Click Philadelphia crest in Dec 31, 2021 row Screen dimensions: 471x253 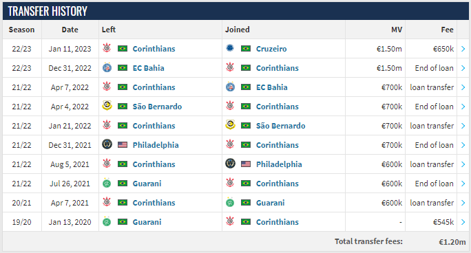click(x=107, y=144)
